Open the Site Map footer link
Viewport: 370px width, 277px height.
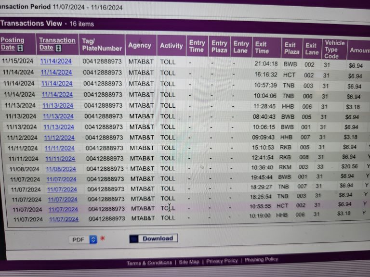pos(189,262)
